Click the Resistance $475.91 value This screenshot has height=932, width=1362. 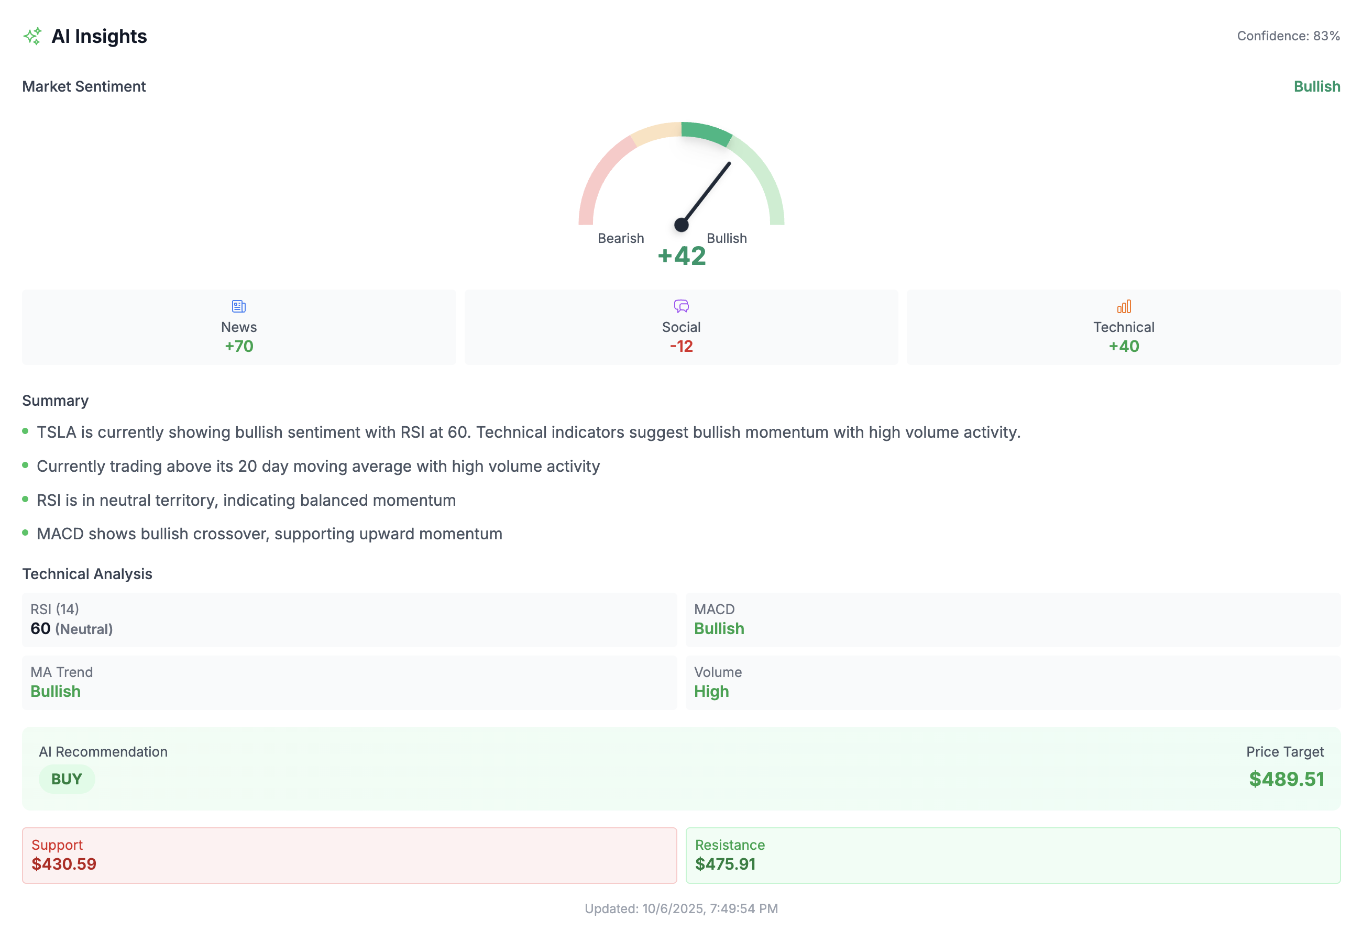725,864
